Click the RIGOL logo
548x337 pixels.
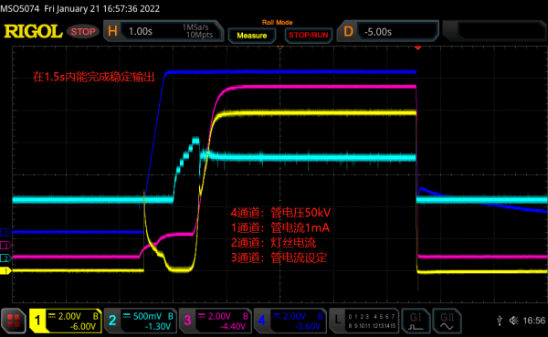click(x=33, y=31)
